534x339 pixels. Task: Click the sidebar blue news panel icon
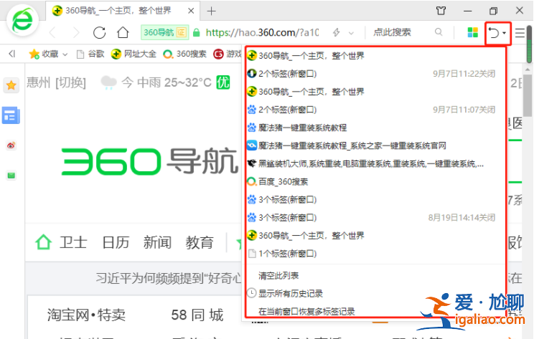pyautogui.click(x=11, y=115)
